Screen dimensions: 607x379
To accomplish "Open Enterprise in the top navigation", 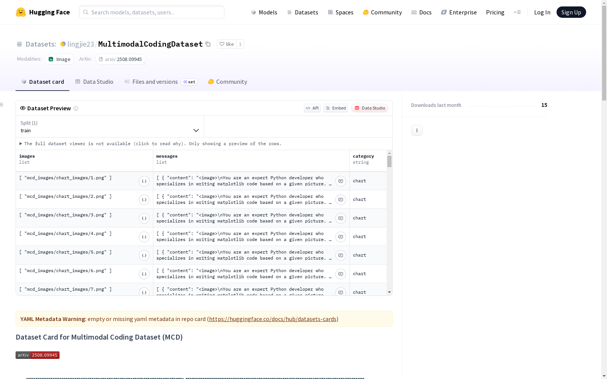I will pos(459,12).
